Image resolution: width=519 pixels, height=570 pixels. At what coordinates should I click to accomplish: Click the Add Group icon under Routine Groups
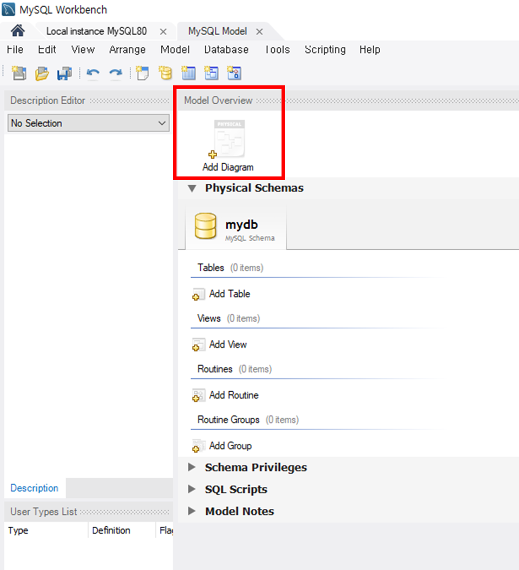coord(198,446)
